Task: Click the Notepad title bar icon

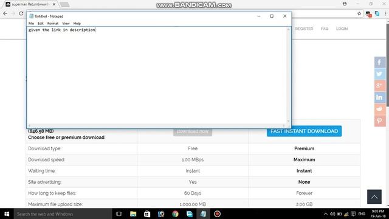Action: 31,16
